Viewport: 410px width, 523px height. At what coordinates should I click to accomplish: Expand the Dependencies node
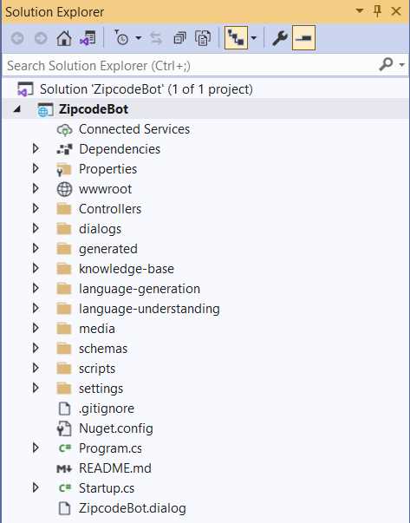36,149
